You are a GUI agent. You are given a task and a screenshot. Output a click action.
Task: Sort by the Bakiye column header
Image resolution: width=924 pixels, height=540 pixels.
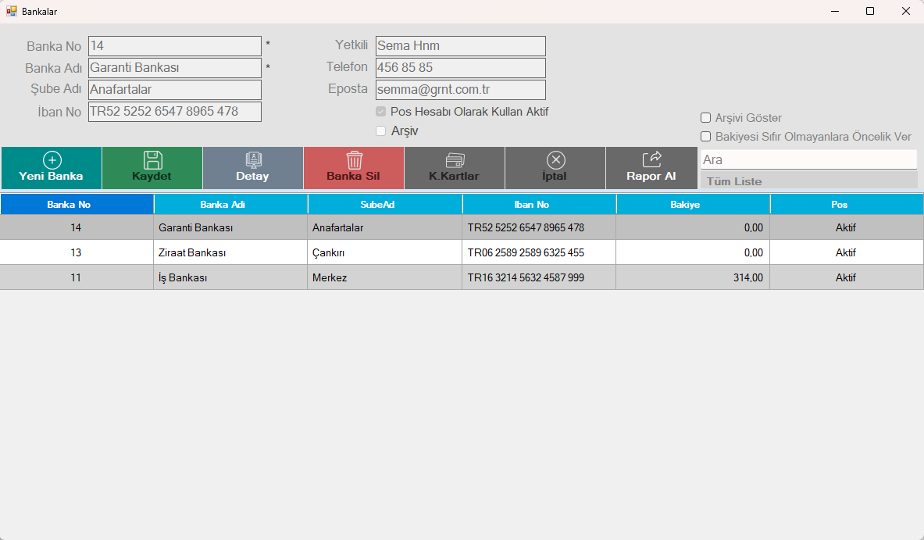[693, 205]
